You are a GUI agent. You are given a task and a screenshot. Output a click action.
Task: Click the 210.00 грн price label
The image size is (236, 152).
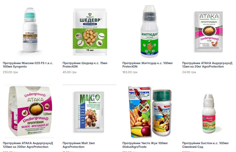(10, 72)
